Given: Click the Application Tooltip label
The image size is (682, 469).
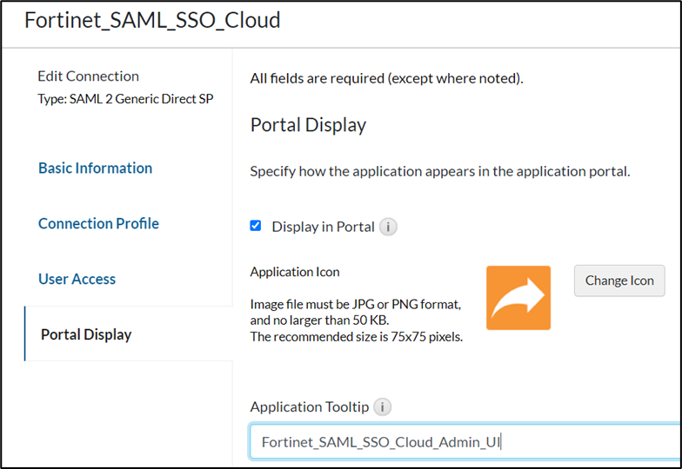Looking at the screenshot, I should coord(309,406).
